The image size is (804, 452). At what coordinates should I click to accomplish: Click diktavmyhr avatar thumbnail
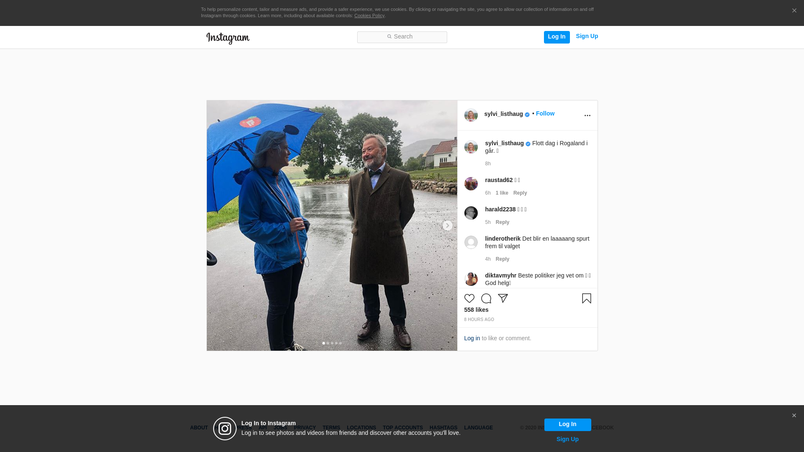pos(471,279)
